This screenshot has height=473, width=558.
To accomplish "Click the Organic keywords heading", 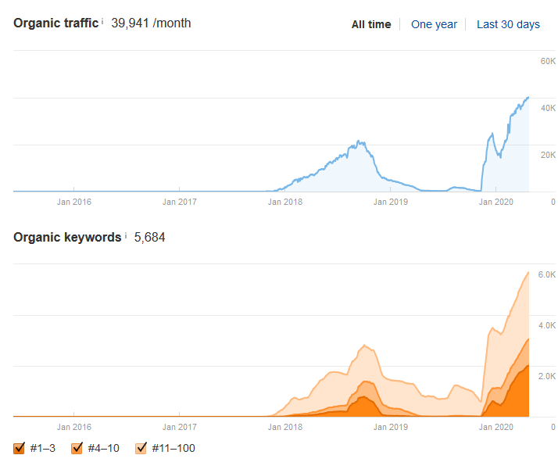I will (67, 238).
